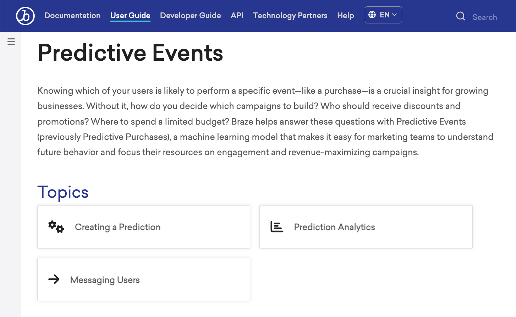The height and width of the screenshot is (317, 516).
Task: Click the globe language icon
Action: click(372, 15)
